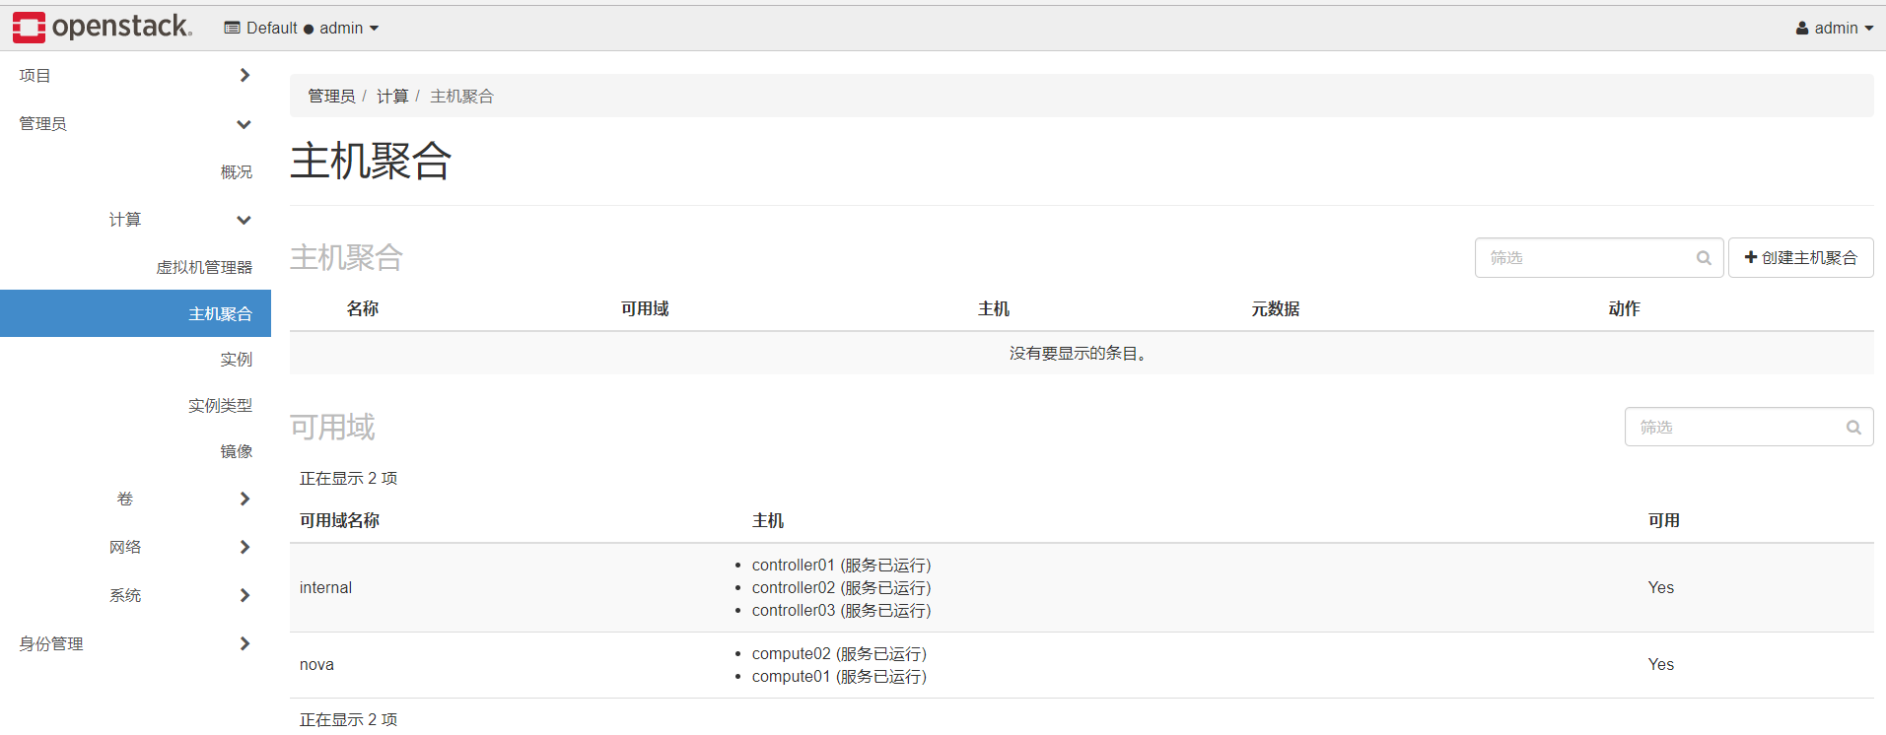The width and height of the screenshot is (1886, 735).
Task: Click the 可用 column header
Action: coord(1664,520)
